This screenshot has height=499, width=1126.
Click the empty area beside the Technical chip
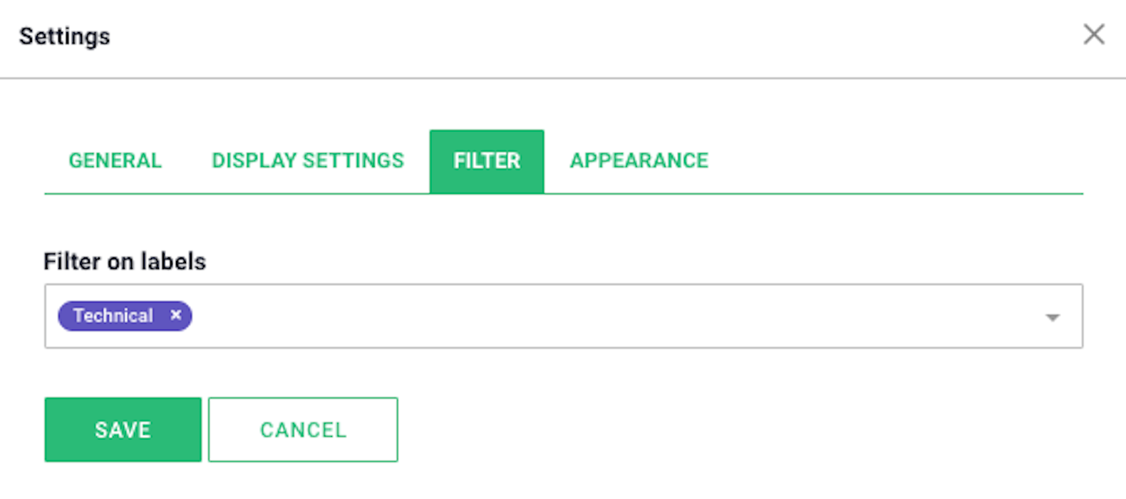613,316
